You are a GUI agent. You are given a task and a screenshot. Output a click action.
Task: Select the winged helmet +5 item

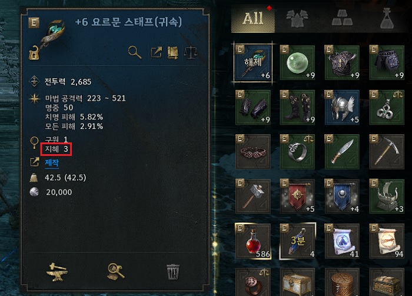pyautogui.click(x=342, y=107)
